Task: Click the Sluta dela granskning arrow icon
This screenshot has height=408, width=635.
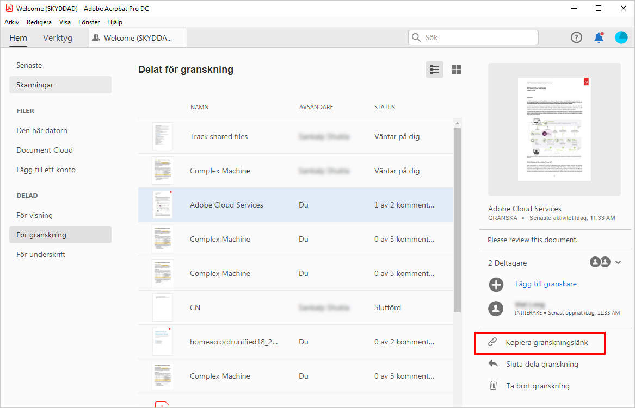Action: pyautogui.click(x=493, y=363)
